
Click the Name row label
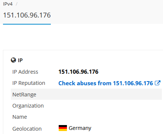click(20, 117)
